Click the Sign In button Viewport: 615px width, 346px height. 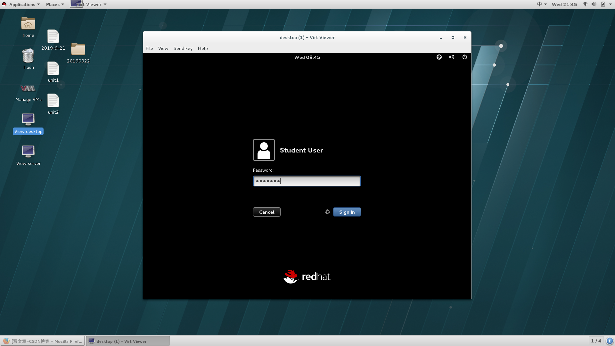[347, 212]
